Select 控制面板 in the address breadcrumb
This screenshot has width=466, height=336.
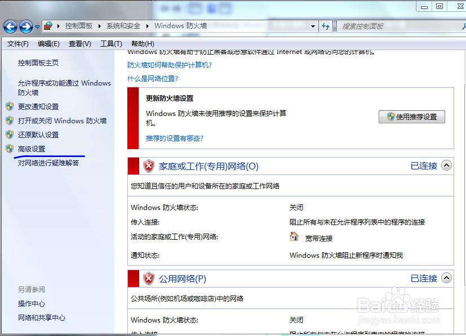point(79,26)
